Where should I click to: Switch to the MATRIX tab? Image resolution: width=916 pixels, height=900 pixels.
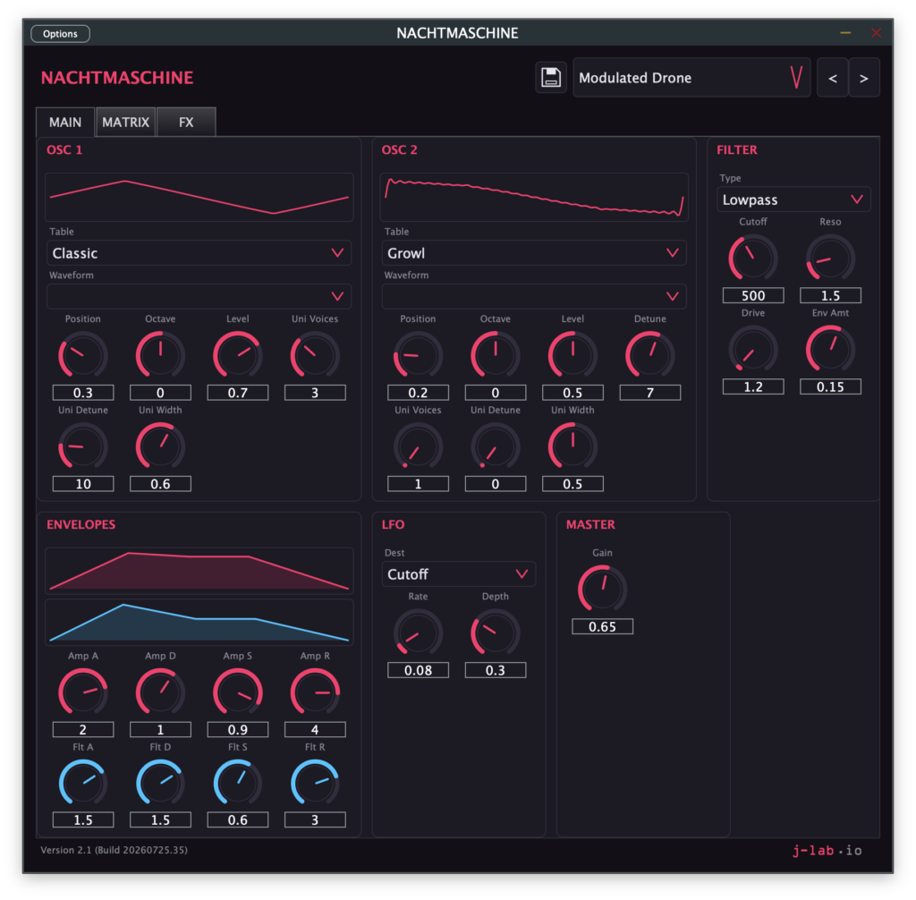[x=125, y=123]
